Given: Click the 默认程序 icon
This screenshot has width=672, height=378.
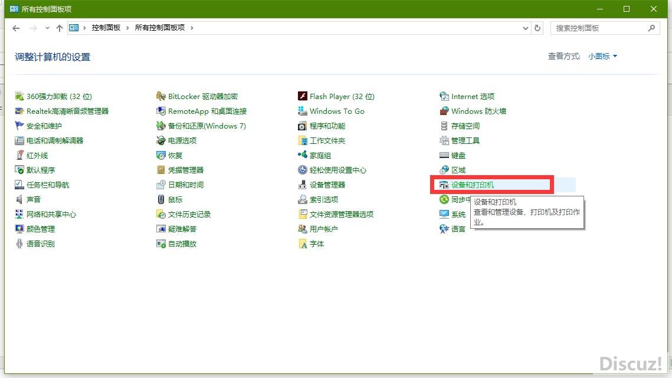Looking at the screenshot, I should (x=19, y=170).
